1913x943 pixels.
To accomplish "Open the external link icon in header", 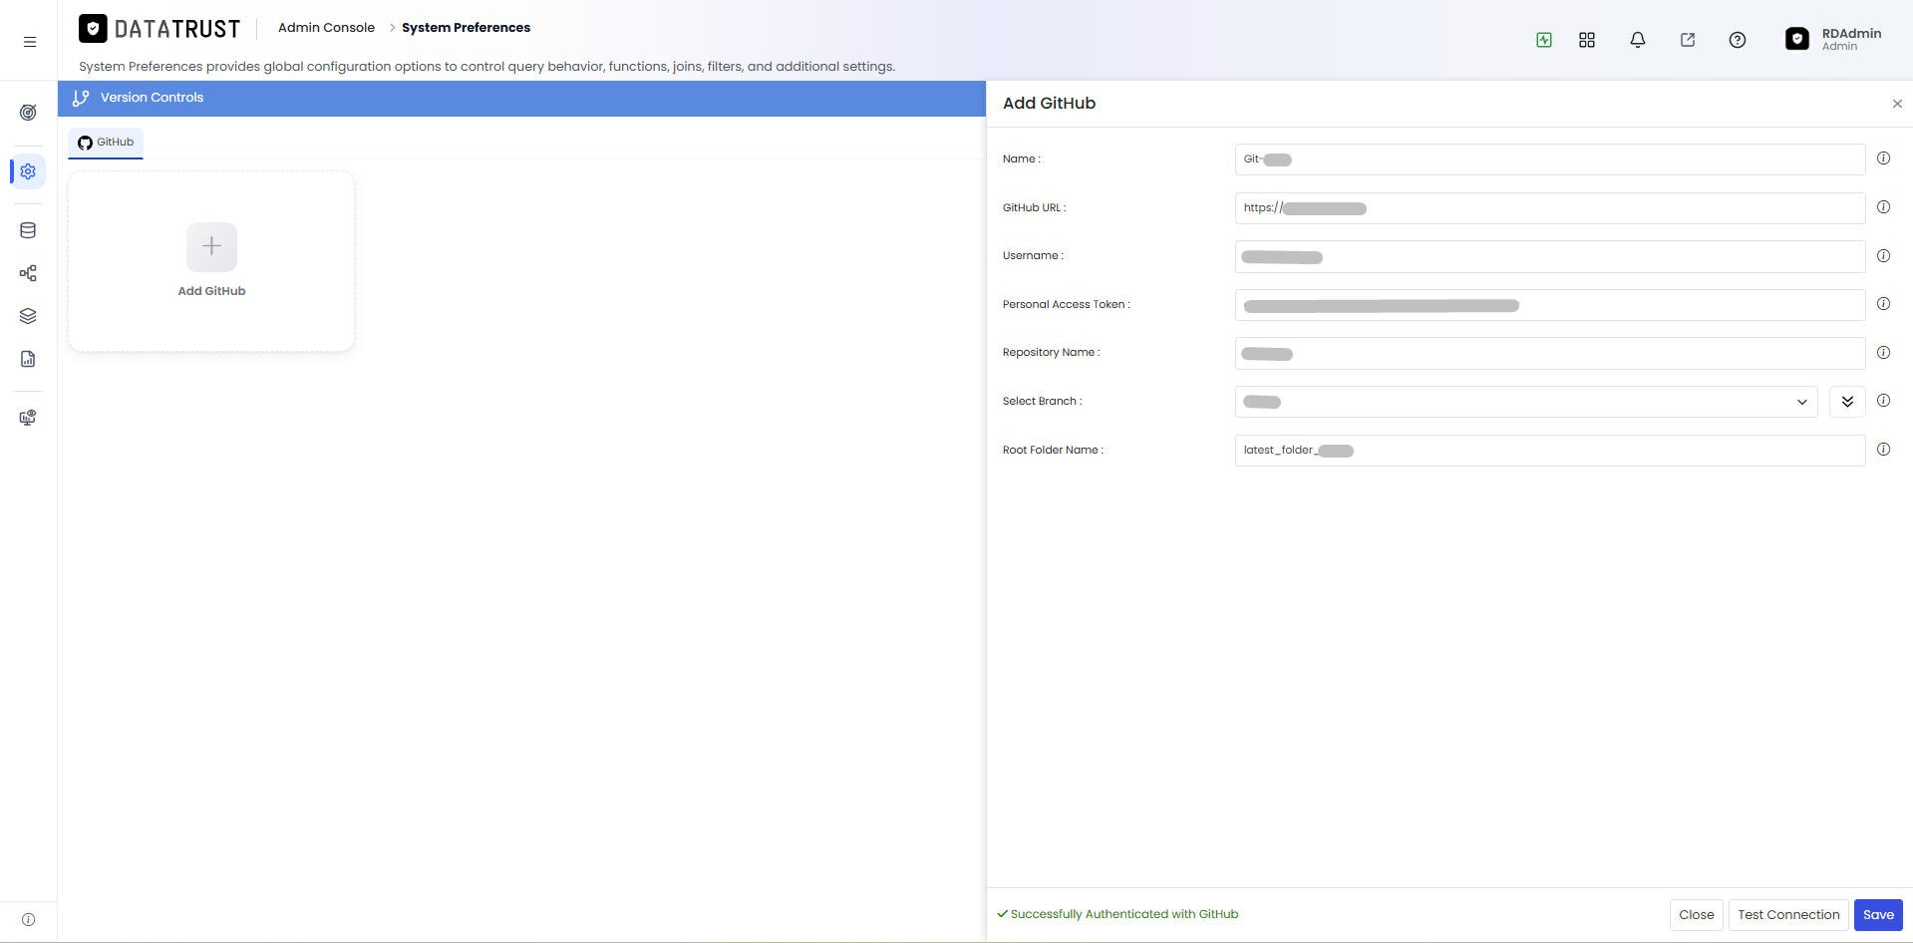I will [1688, 40].
